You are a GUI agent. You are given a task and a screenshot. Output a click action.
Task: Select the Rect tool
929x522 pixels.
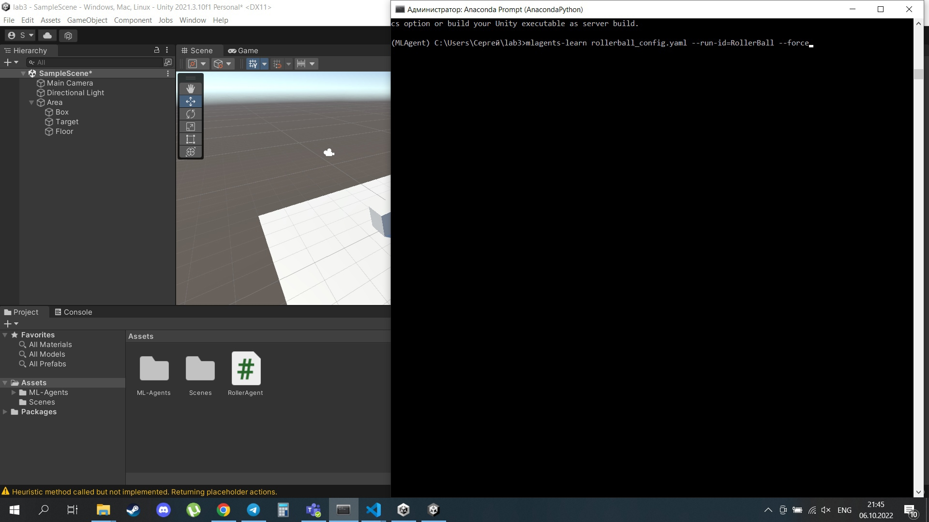pos(191,139)
